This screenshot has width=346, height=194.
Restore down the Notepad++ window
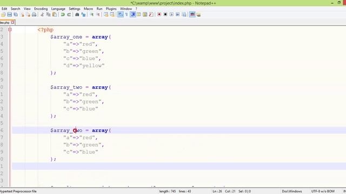(x=339, y=3)
